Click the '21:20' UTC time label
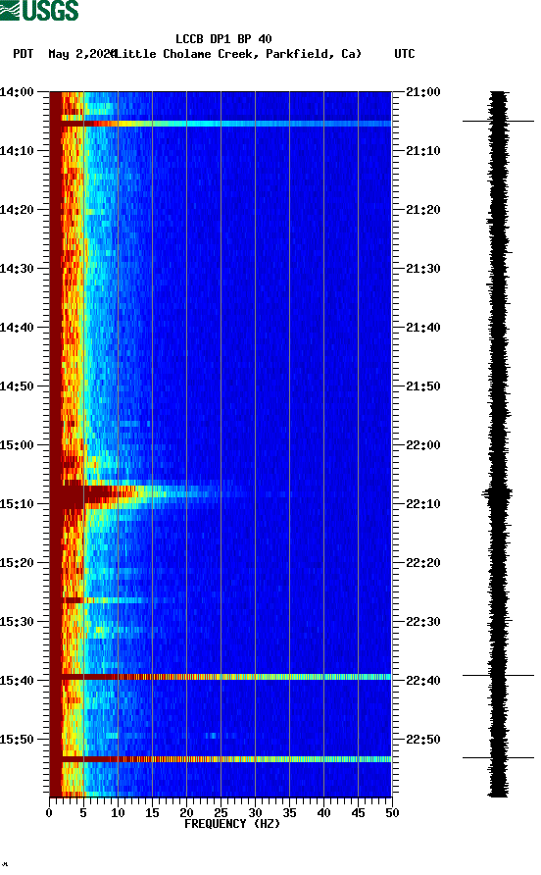The width and height of the screenshot is (541, 875). 423,210
